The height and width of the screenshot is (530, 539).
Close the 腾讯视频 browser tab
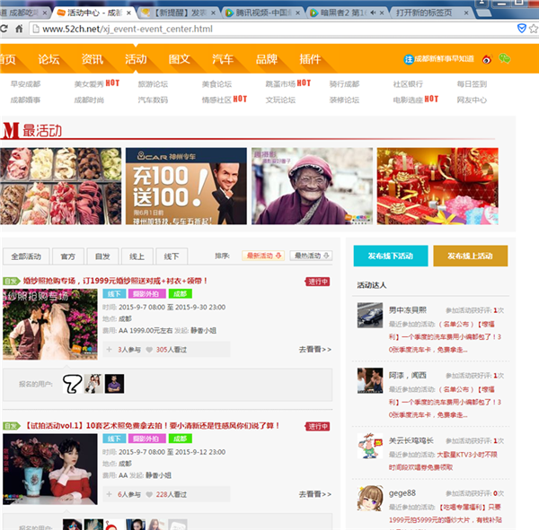(x=297, y=13)
